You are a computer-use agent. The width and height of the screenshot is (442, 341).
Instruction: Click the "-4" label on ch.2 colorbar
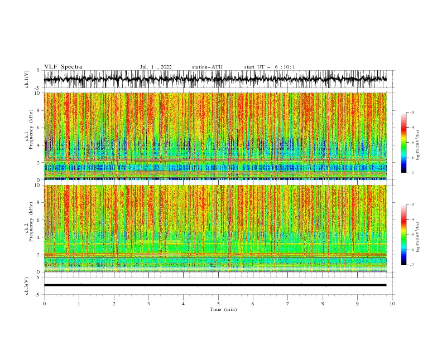point(412,220)
